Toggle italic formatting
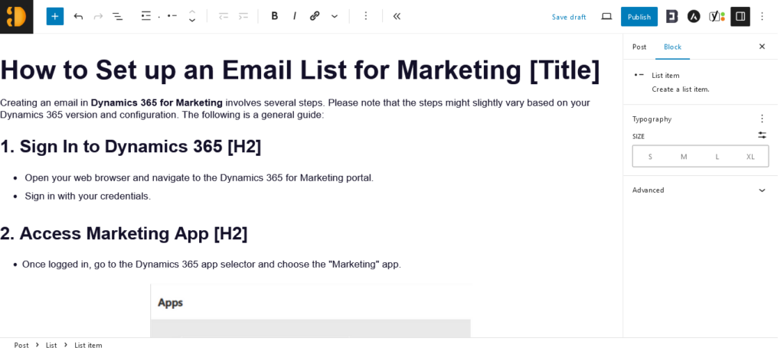Image resolution: width=784 pixels, height=354 pixels. [295, 17]
